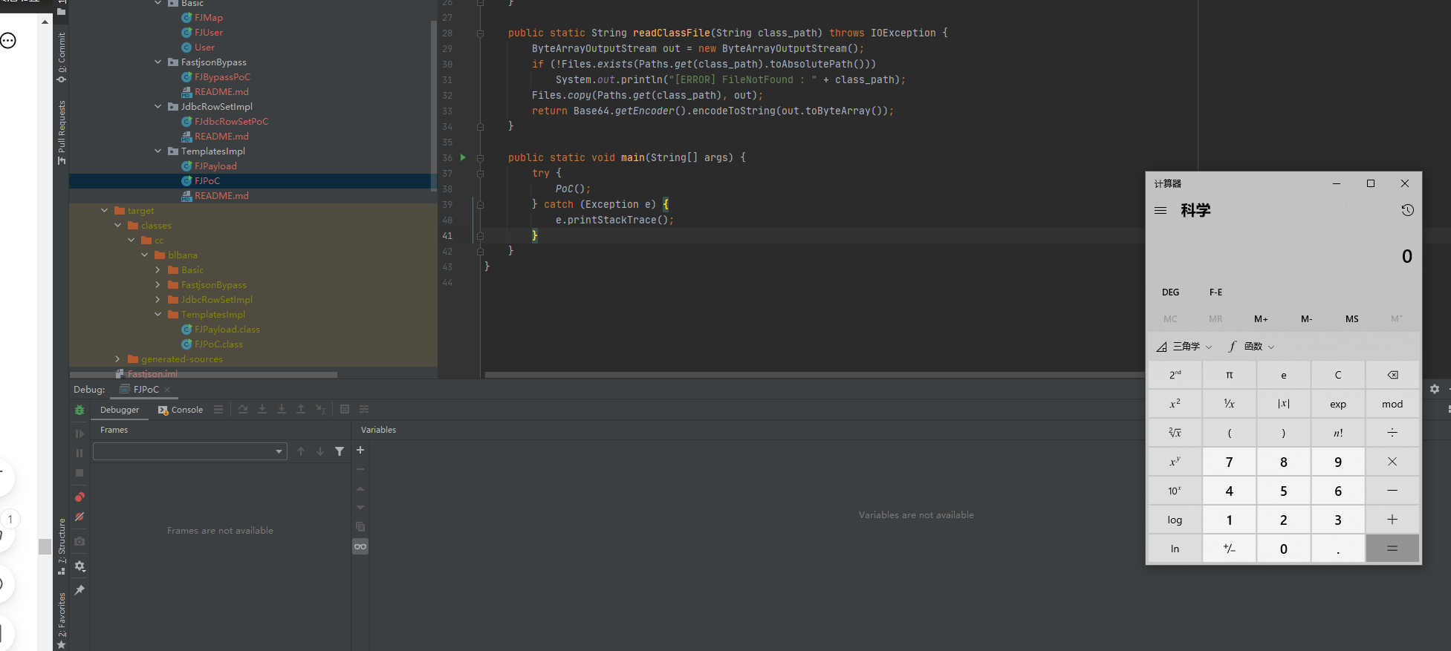This screenshot has height=651, width=1451.
Task: Click the filter funnel icon in Frames
Action: (340, 451)
